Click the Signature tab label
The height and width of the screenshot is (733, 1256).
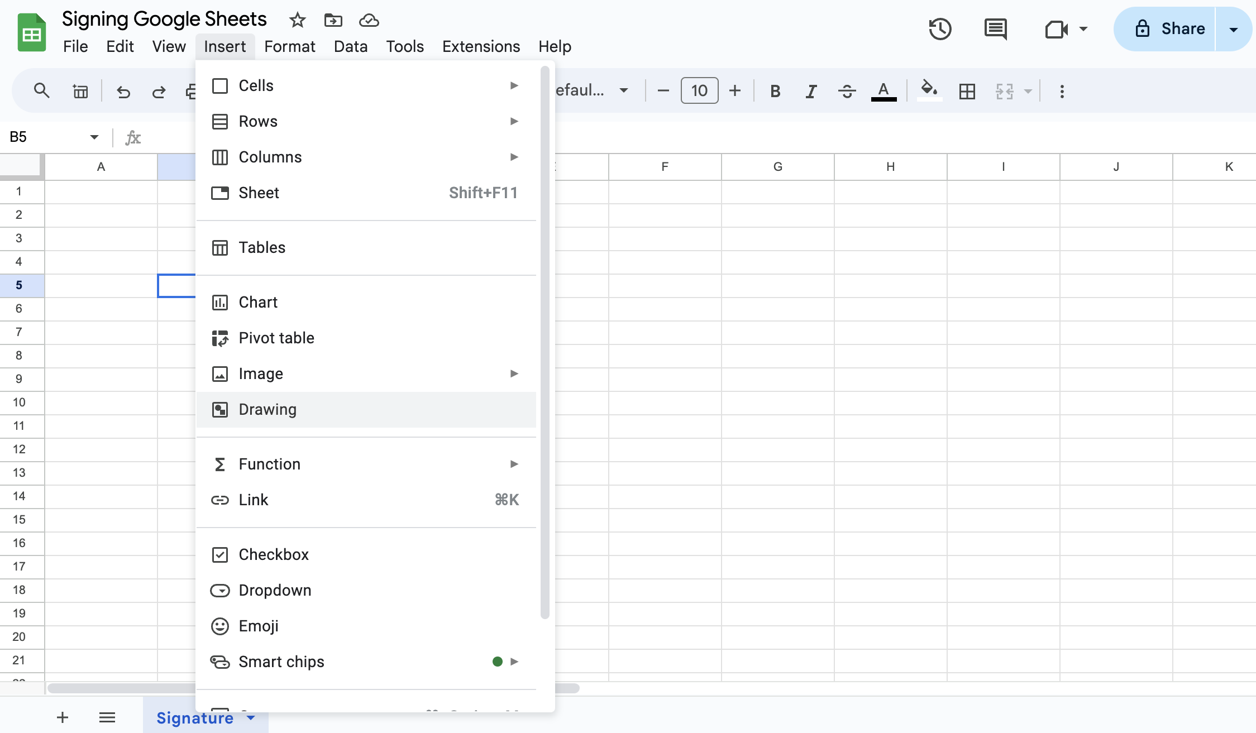(195, 717)
